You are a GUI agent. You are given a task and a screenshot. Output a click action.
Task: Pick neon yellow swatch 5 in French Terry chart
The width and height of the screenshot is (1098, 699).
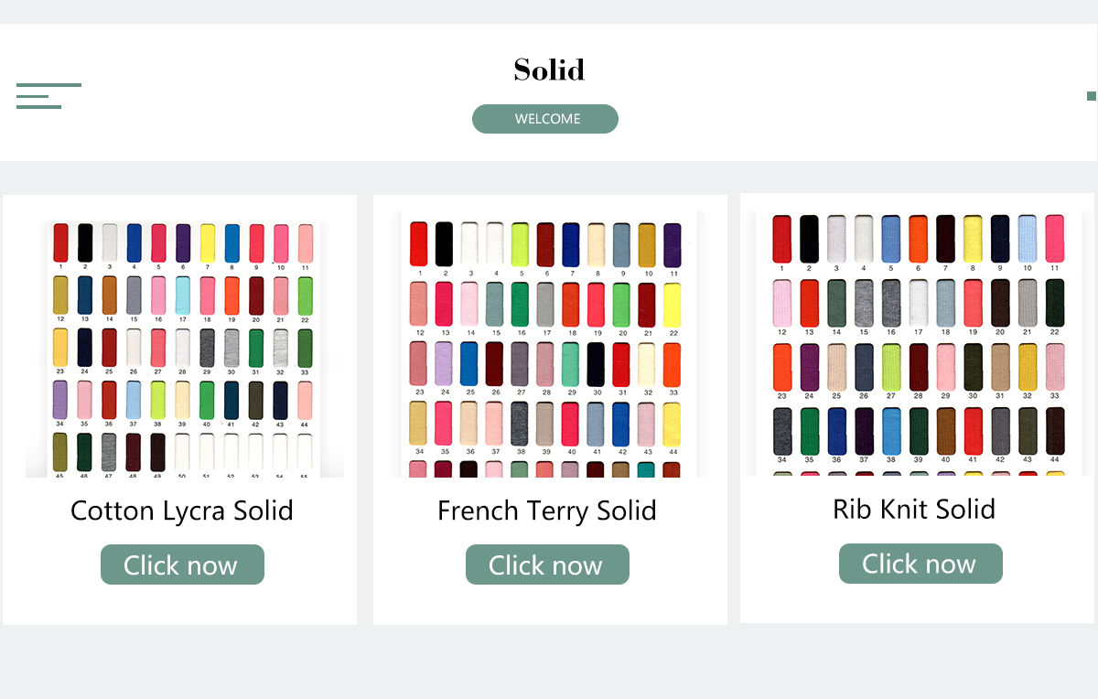click(x=520, y=244)
